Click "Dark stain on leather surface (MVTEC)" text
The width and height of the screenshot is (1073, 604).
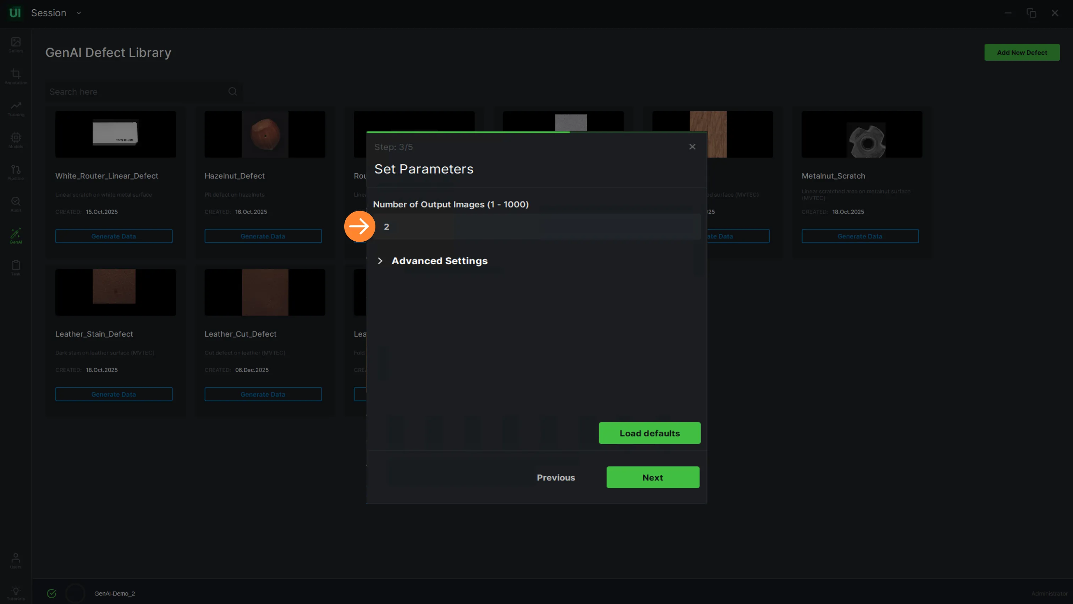tap(105, 353)
